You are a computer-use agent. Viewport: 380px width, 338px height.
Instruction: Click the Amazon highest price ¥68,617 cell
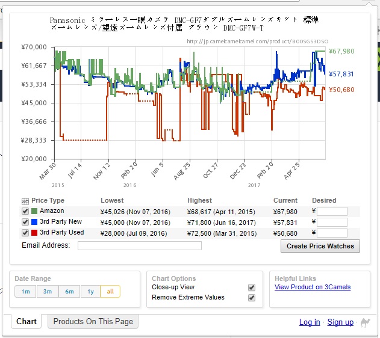221,212
